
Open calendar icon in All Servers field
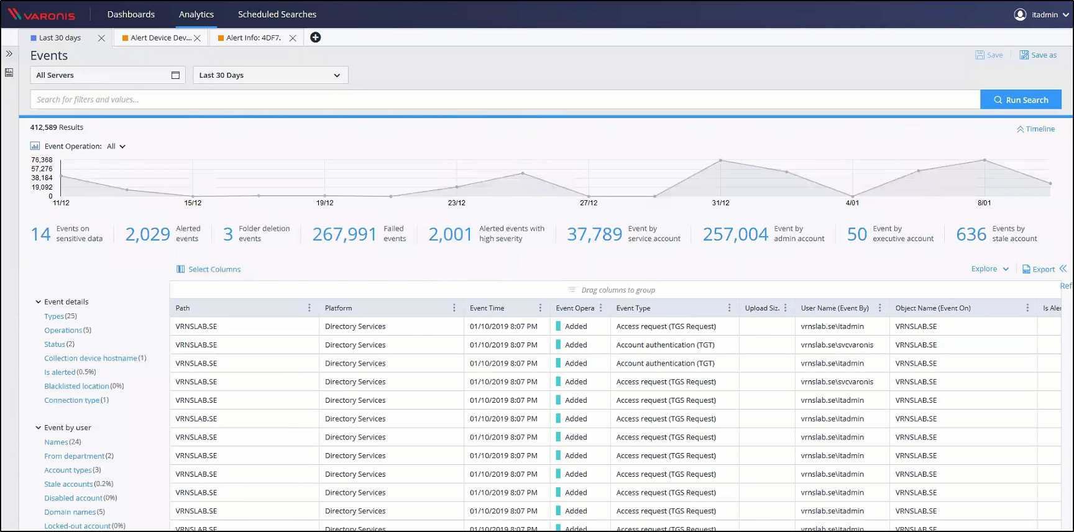pos(175,75)
